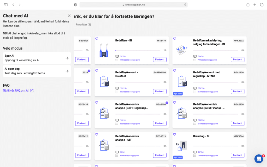267x167 pixels.
Task: Open Spør AI mode arrow
Action: pos(67,58)
